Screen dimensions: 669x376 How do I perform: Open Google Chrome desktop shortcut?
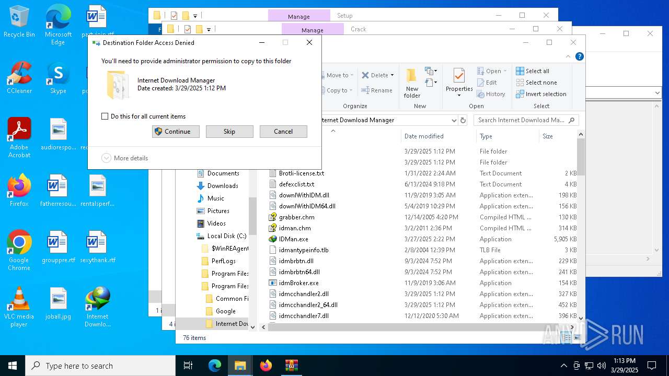point(19,251)
